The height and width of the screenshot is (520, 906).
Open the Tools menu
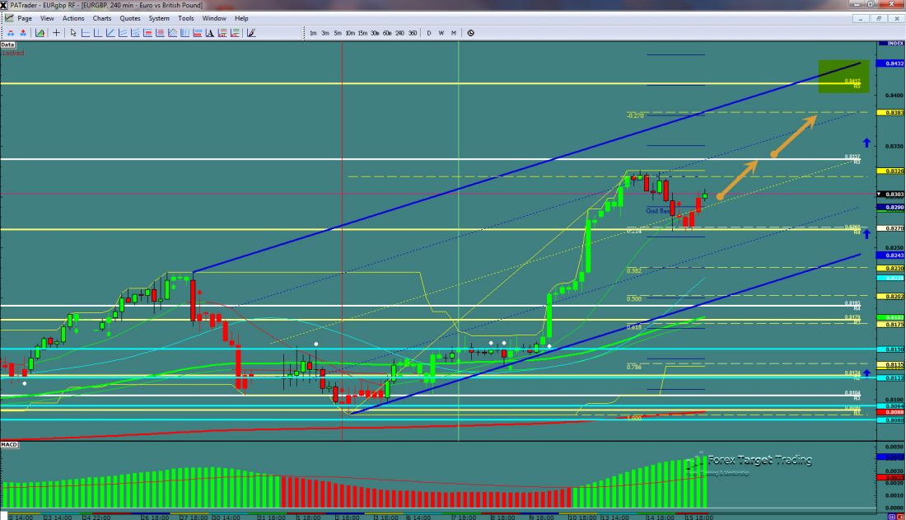coord(185,18)
